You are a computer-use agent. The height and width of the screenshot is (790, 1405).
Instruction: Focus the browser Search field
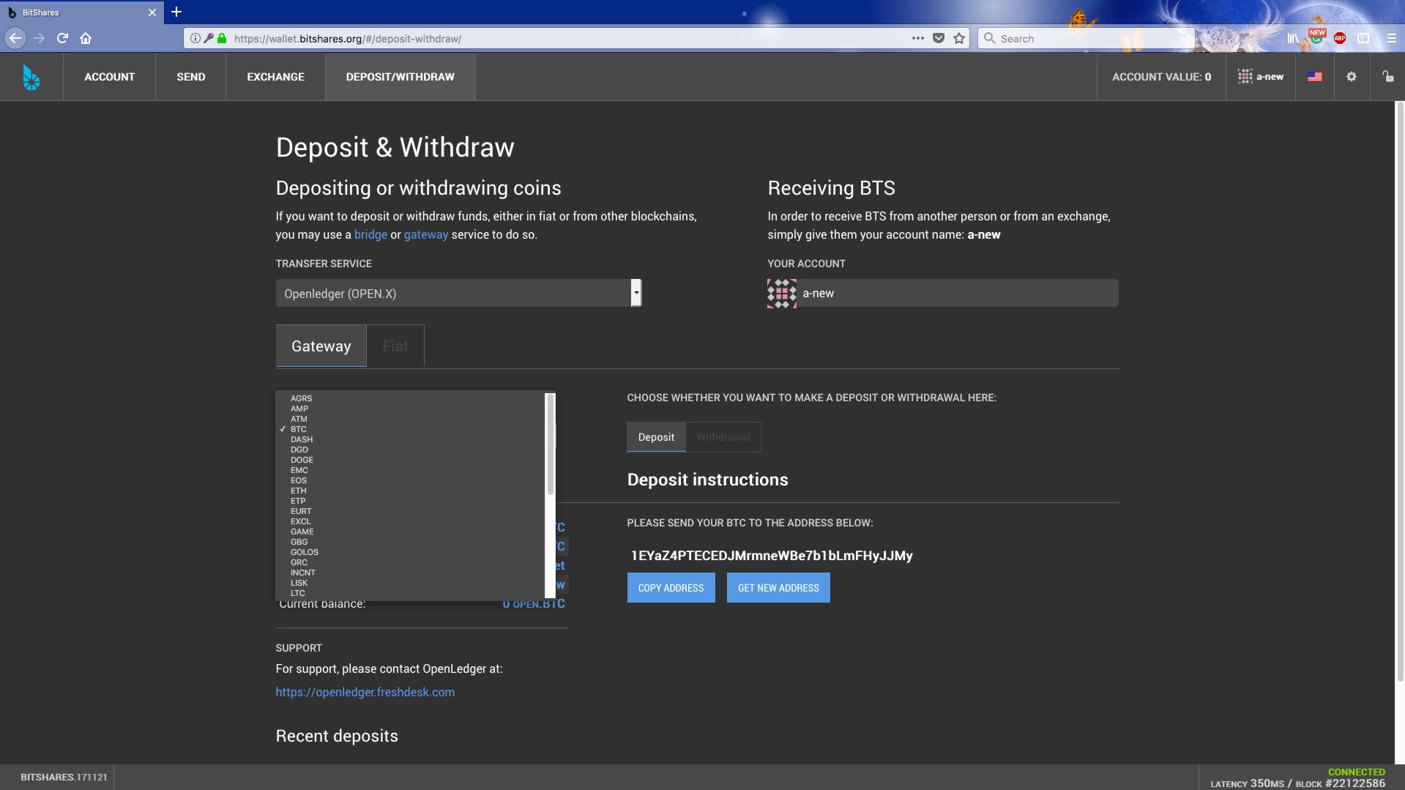(x=1087, y=38)
